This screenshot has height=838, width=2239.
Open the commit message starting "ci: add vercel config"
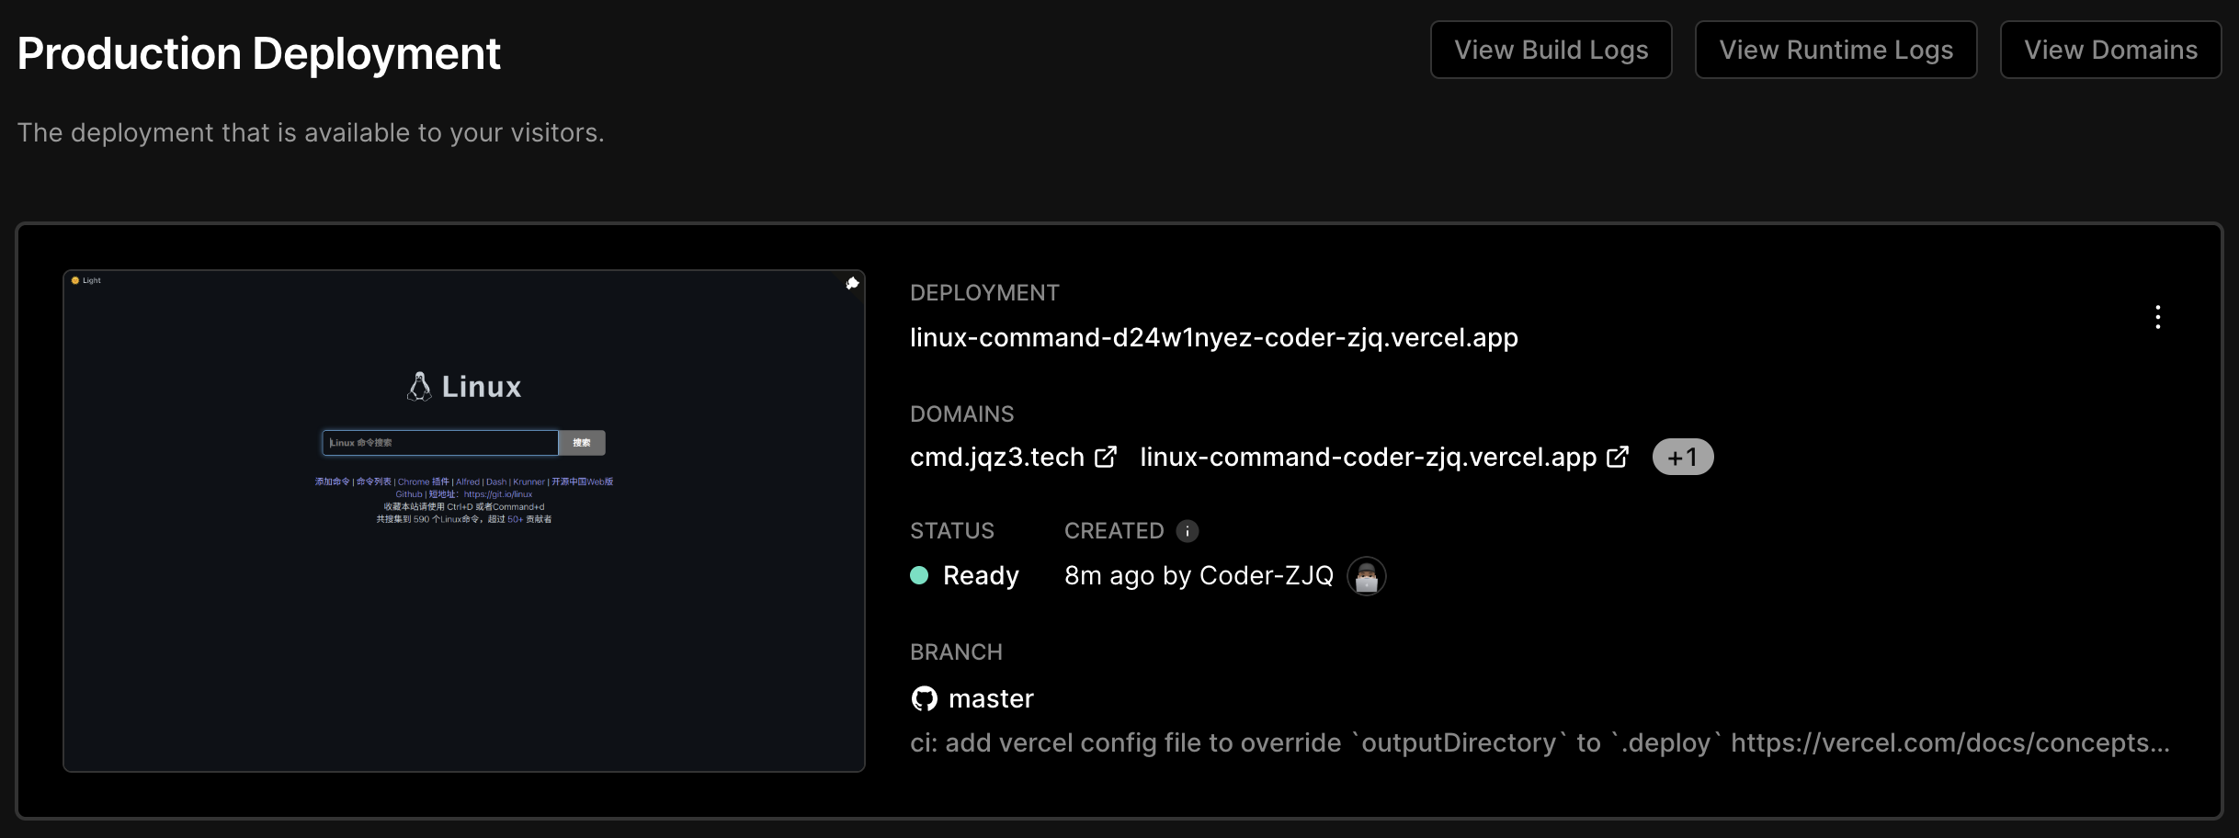tap(1540, 742)
